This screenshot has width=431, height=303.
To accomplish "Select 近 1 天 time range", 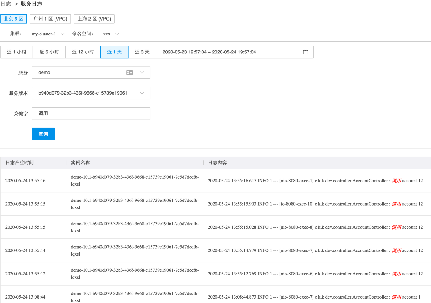I will (114, 52).
